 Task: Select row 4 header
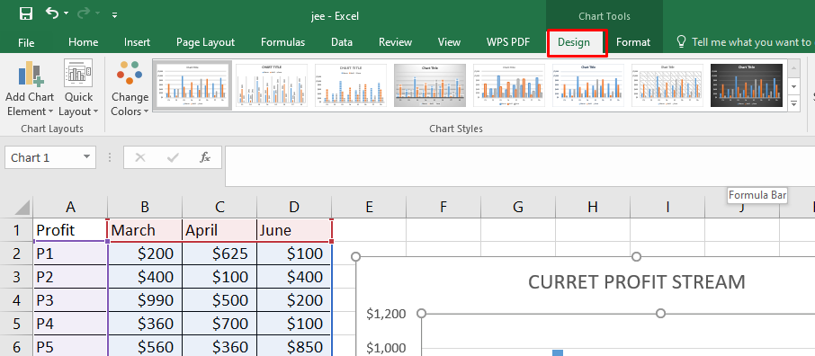pyautogui.click(x=16, y=300)
